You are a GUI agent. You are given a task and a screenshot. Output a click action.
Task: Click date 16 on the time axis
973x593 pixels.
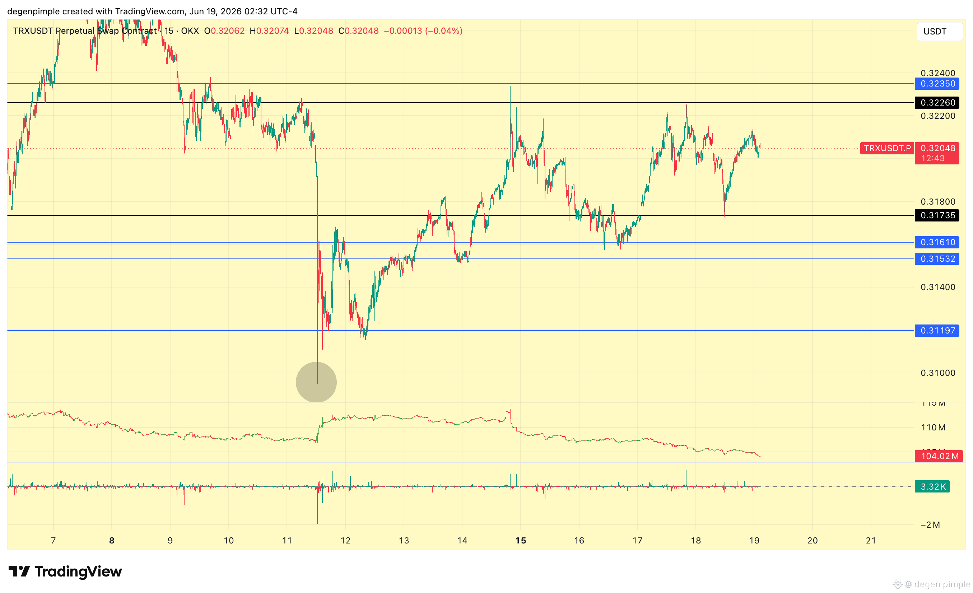[x=579, y=541]
